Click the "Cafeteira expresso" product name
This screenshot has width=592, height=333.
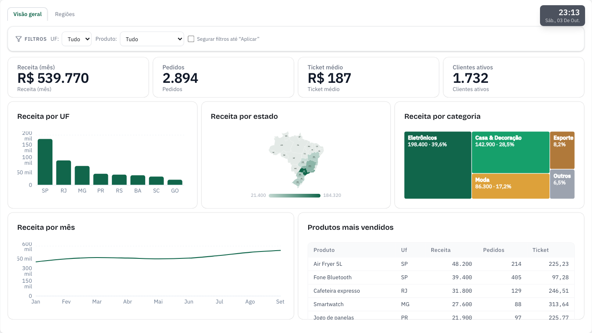click(337, 291)
